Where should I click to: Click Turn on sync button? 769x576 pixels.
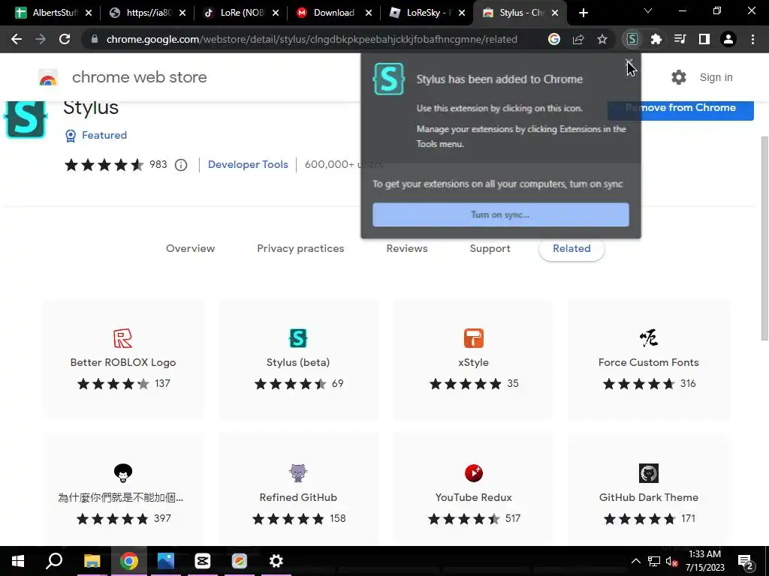[x=500, y=214]
